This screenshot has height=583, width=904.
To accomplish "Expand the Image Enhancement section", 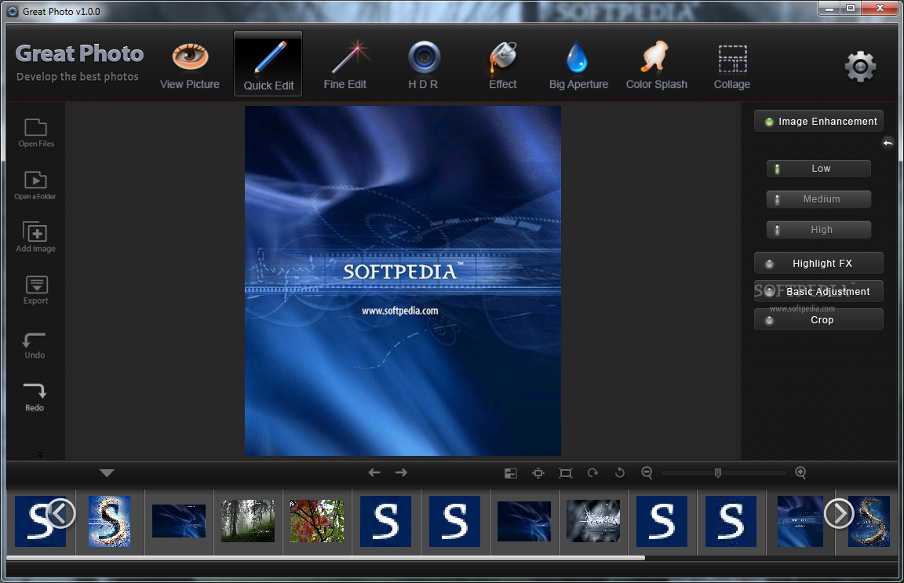I will click(x=818, y=121).
